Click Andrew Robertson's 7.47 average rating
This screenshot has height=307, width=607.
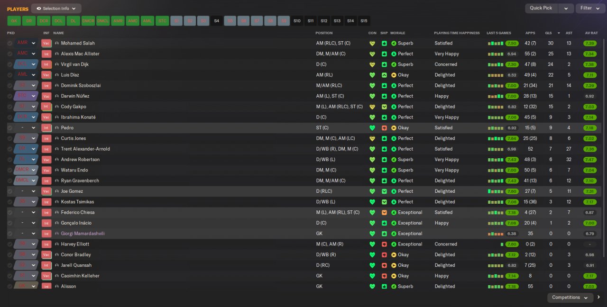coord(590,160)
